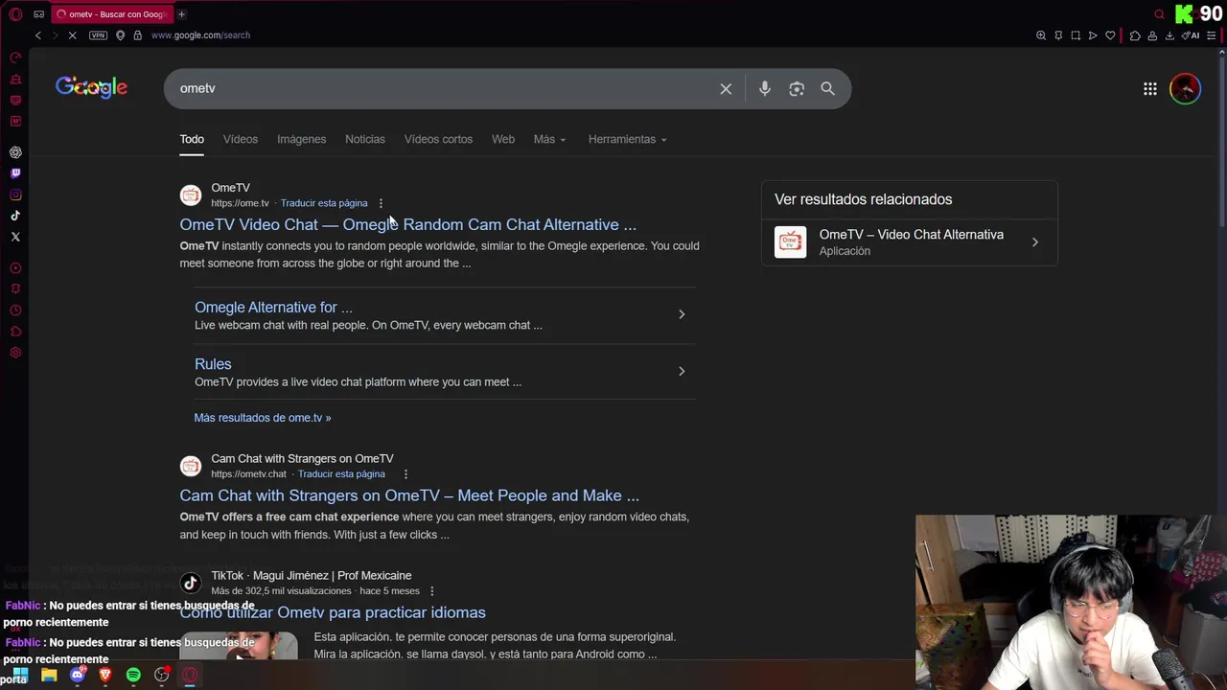1227x690 pixels.
Task: Open three-dot menu for ome.tv result
Action: (381, 203)
